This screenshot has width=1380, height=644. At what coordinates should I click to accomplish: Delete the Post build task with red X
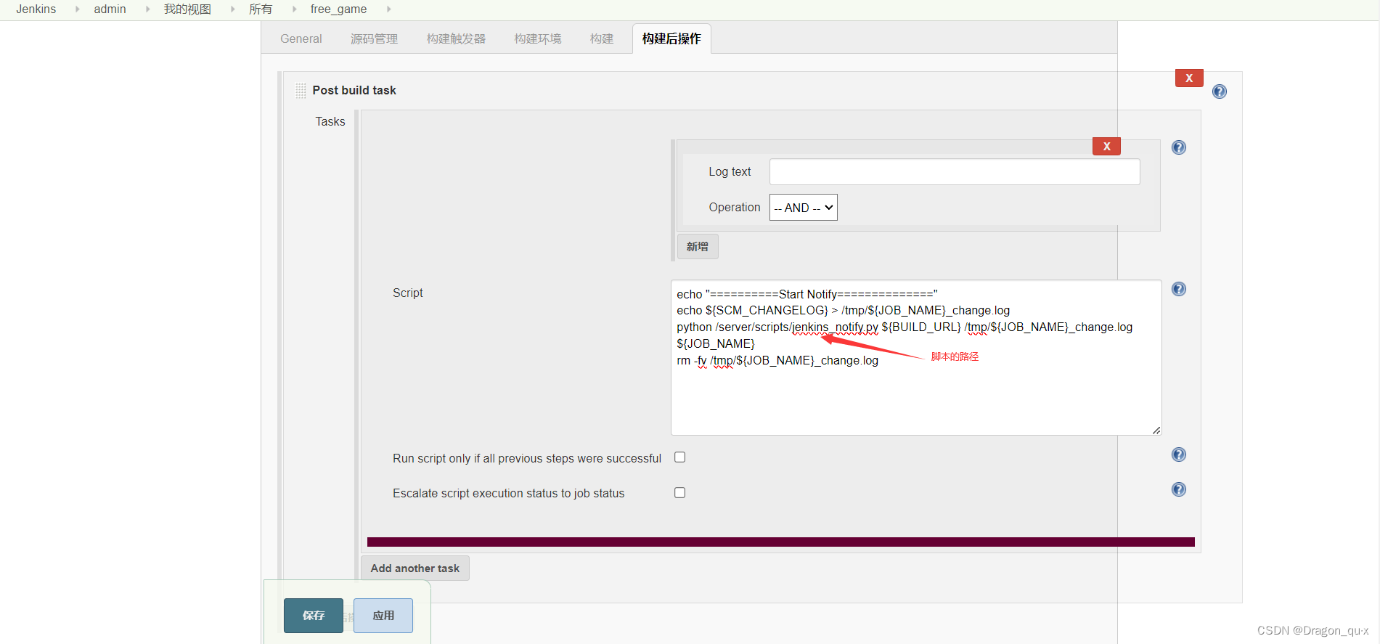point(1189,78)
